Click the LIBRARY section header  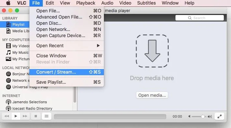pyautogui.click(x=10, y=18)
